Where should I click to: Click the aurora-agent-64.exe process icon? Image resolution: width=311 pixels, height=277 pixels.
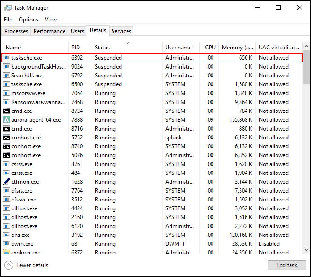pos(7,120)
